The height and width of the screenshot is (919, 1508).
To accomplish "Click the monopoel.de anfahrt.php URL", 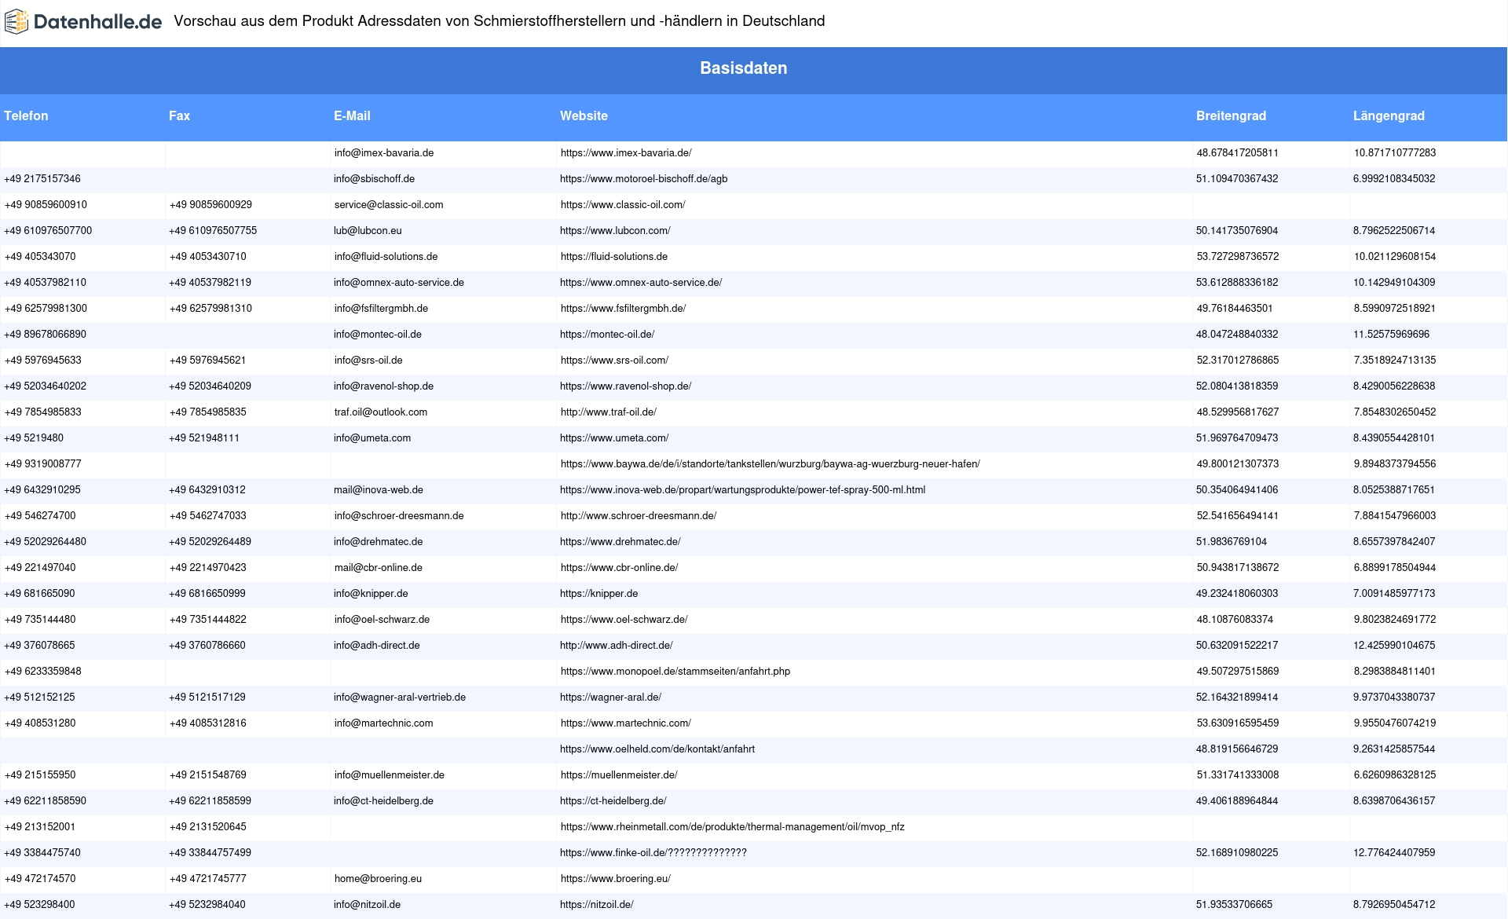I will click(675, 672).
